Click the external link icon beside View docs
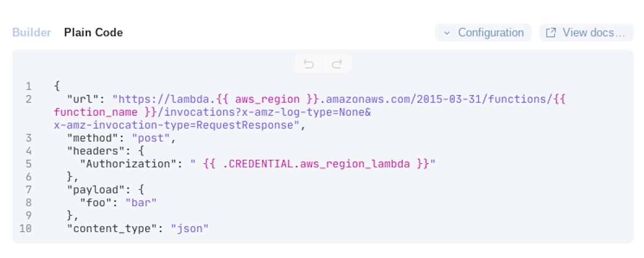Screen dimensions: 644x258 (x=551, y=33)
